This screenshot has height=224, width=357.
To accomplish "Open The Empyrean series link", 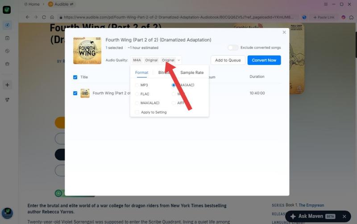I will pyautogui.click(x=311, y=205).
